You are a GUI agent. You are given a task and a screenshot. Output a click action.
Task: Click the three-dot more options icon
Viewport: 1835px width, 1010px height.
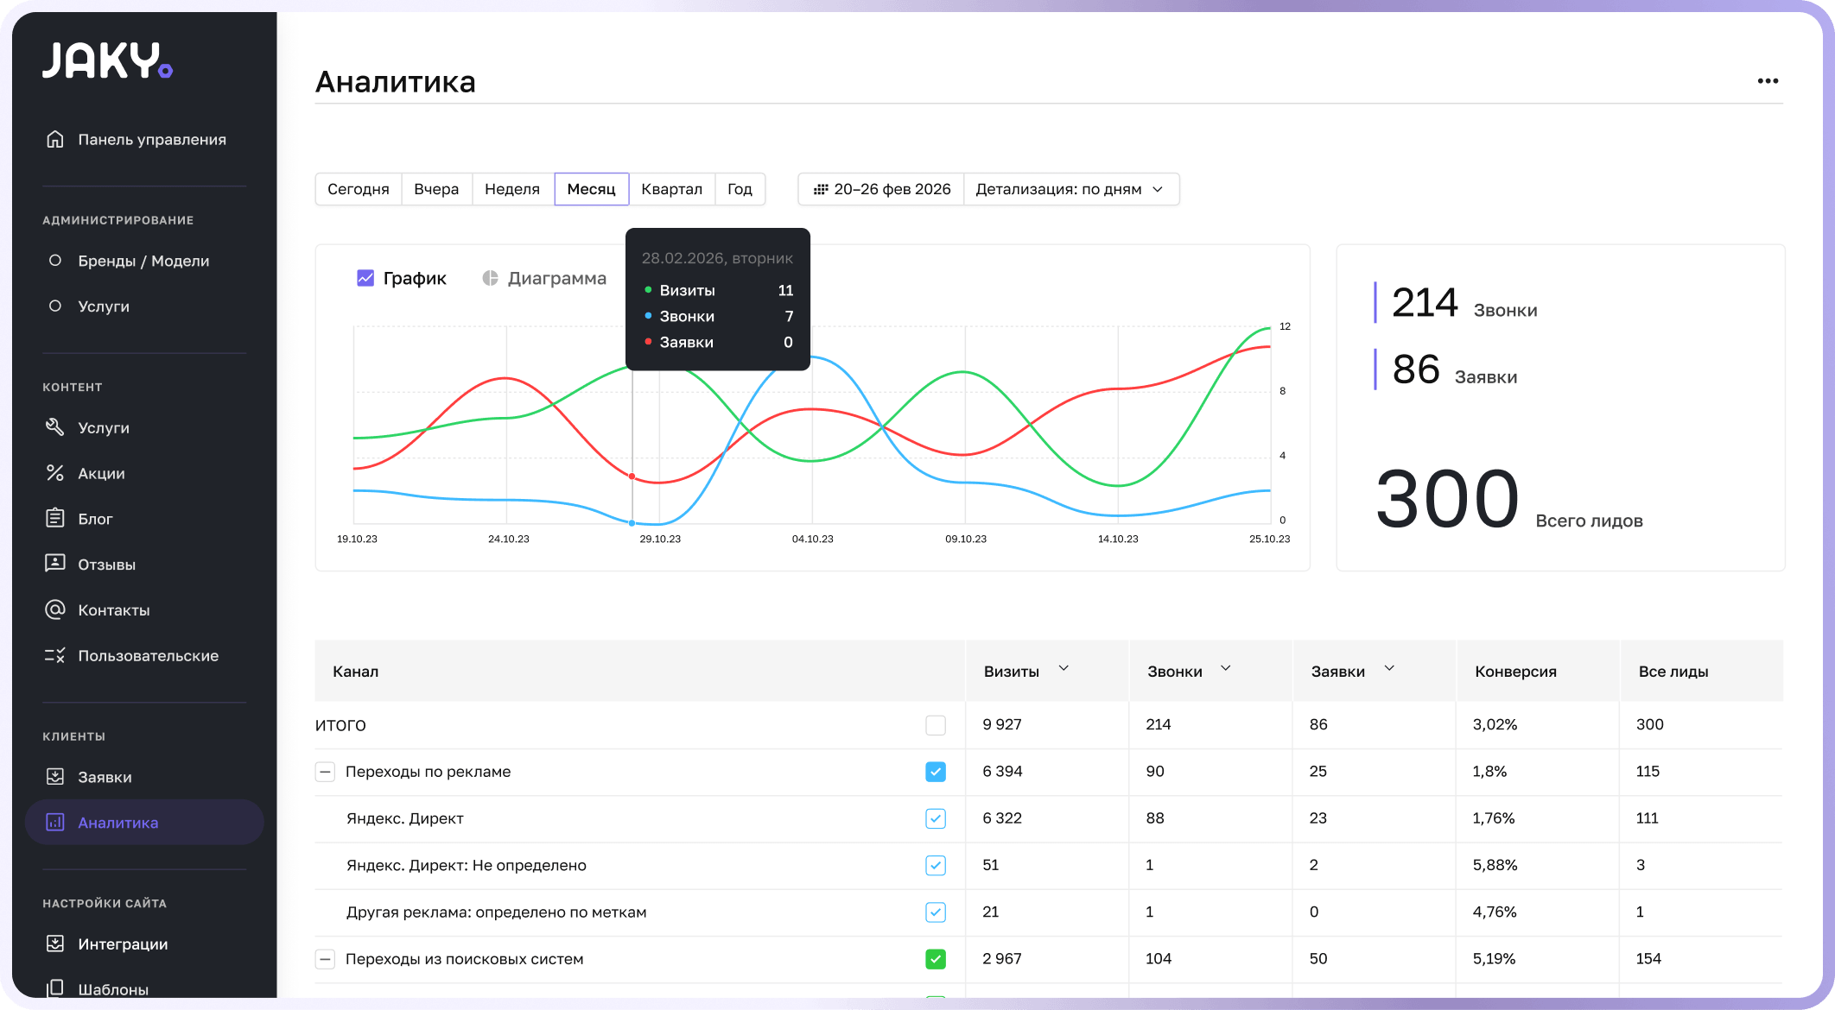click(1768, 81)
